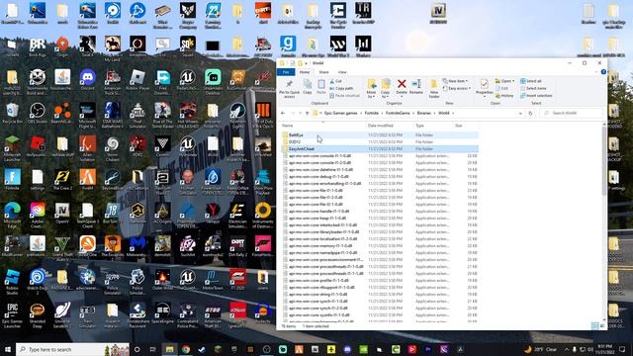Click Epic Games games in breadcrumb
633x356 pixels.
coord(341,113)
